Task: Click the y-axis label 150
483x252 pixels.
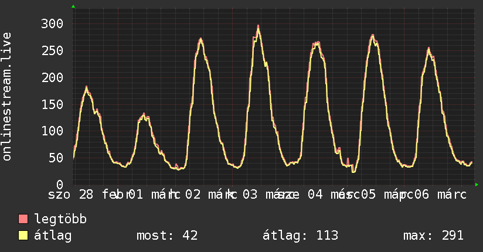Action: (52, 104)
